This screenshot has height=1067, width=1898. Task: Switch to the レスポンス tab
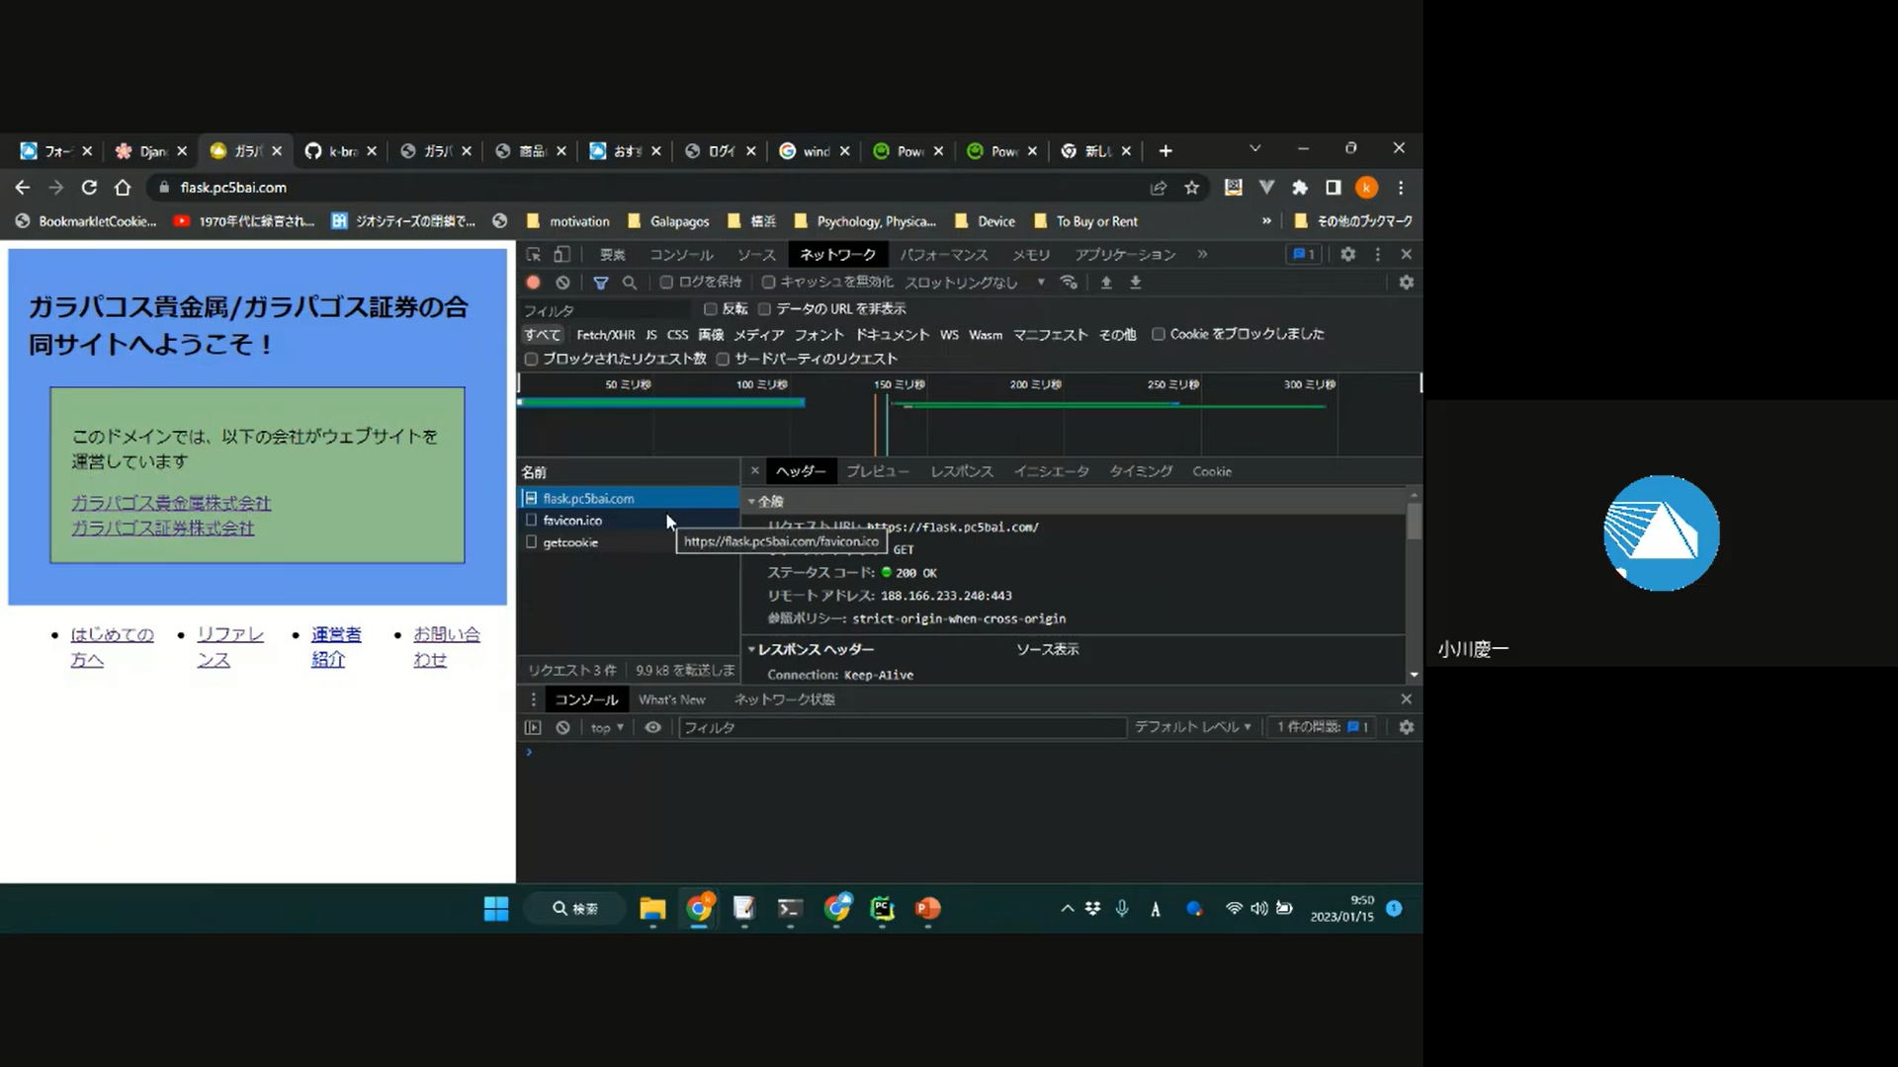pyautogui.click(x=961, y=471)
